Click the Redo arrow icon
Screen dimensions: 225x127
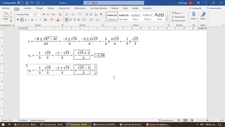pyautogui.click(x=38, y=3)
